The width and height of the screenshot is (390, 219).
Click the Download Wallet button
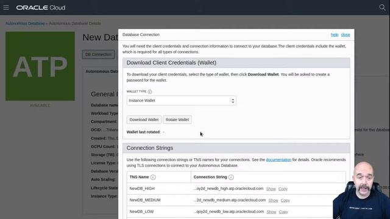click(x=144, y=120)
